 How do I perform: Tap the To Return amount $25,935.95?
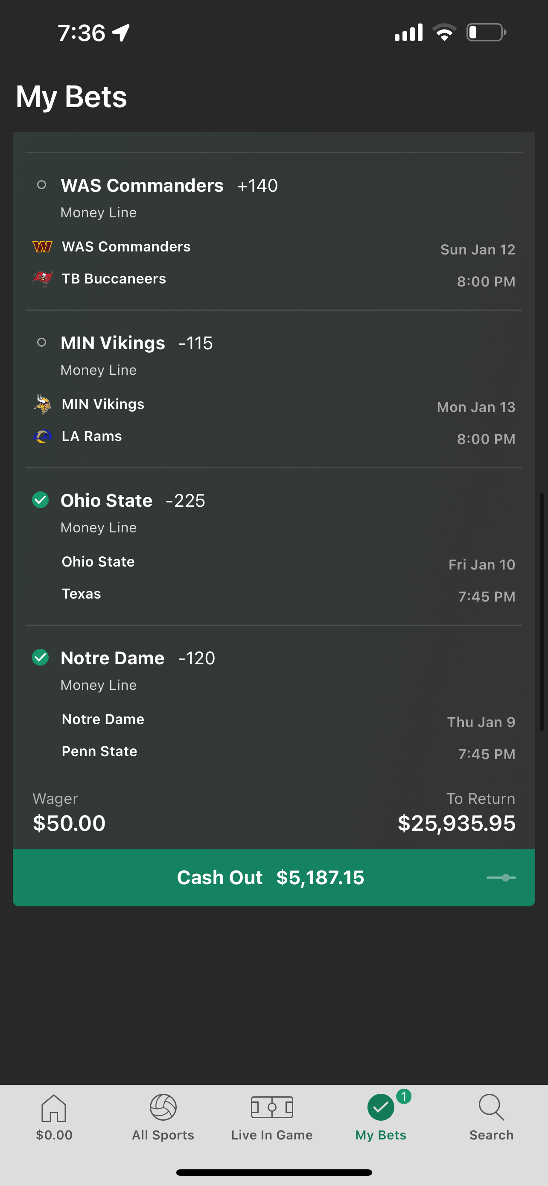pyautogui.click(x=456, y=823)
